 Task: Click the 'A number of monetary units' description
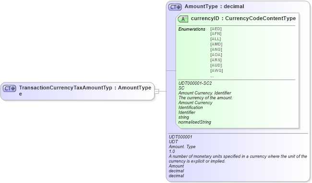pos(238,159)
